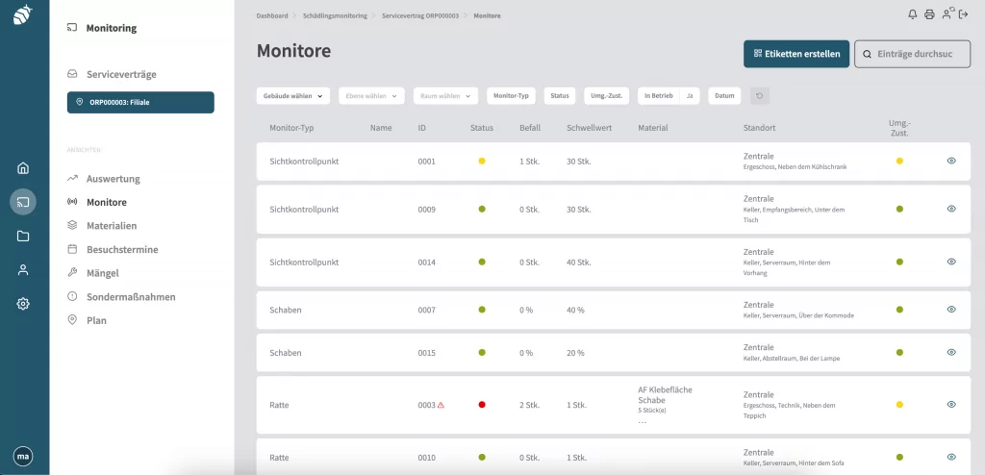
Task: View details of monitor 0001 via eye icon
Action: point(951,161)
